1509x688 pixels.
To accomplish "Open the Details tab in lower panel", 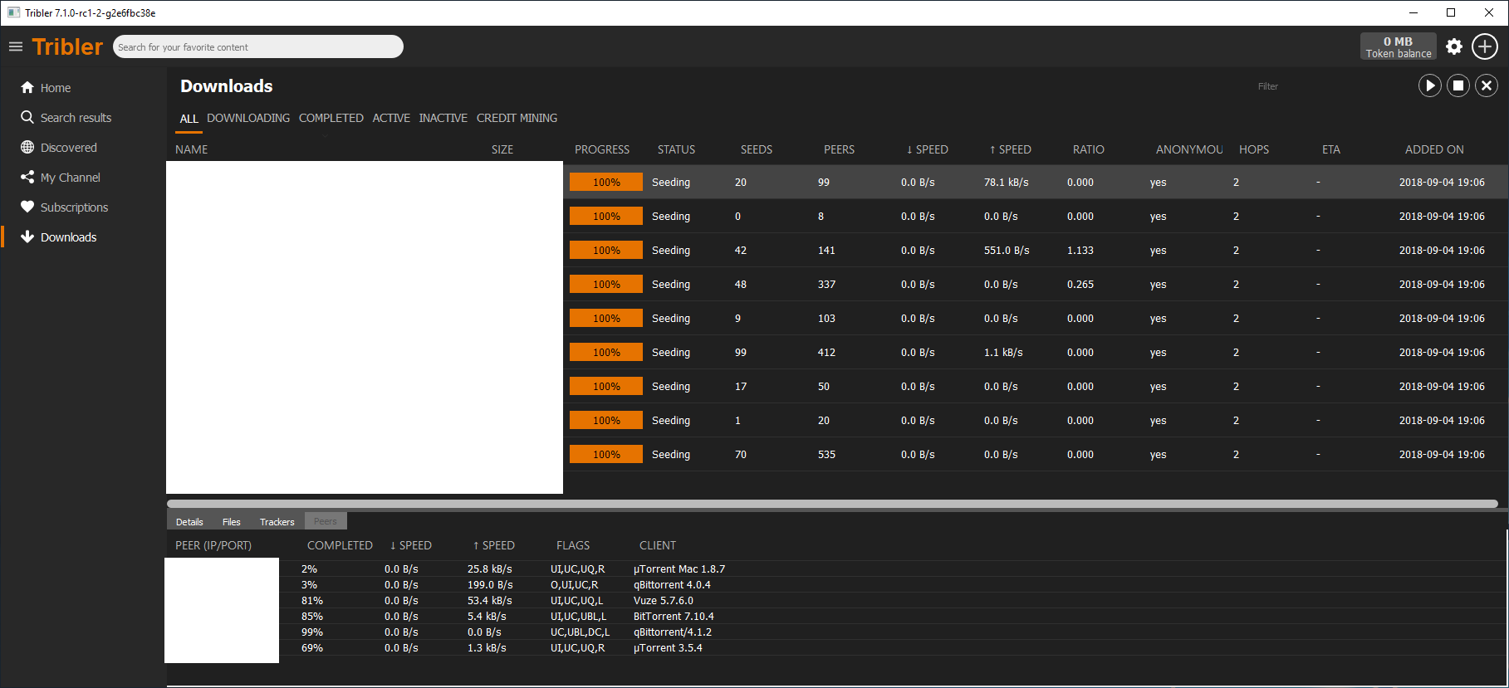I will (189, 521).
